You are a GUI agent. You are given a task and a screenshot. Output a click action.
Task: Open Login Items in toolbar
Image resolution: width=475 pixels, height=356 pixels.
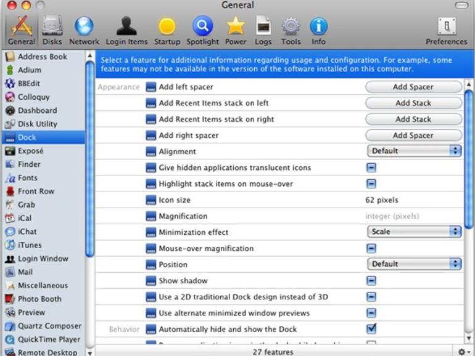[x=126, y=30]
